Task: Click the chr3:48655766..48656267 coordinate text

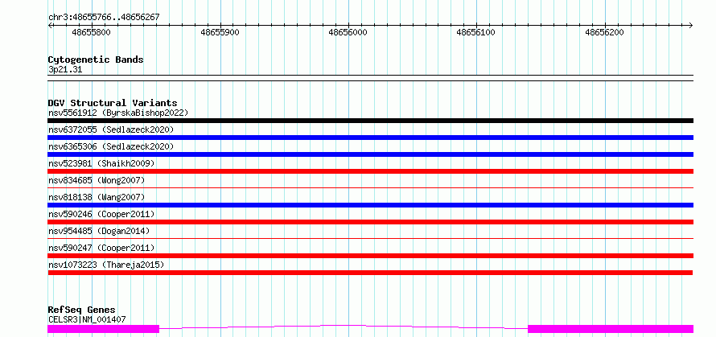Action: point(104,18)
